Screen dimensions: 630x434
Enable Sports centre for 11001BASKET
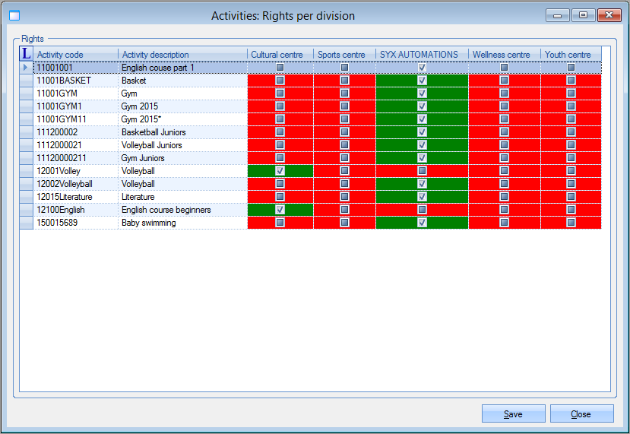tap(344, 81)
